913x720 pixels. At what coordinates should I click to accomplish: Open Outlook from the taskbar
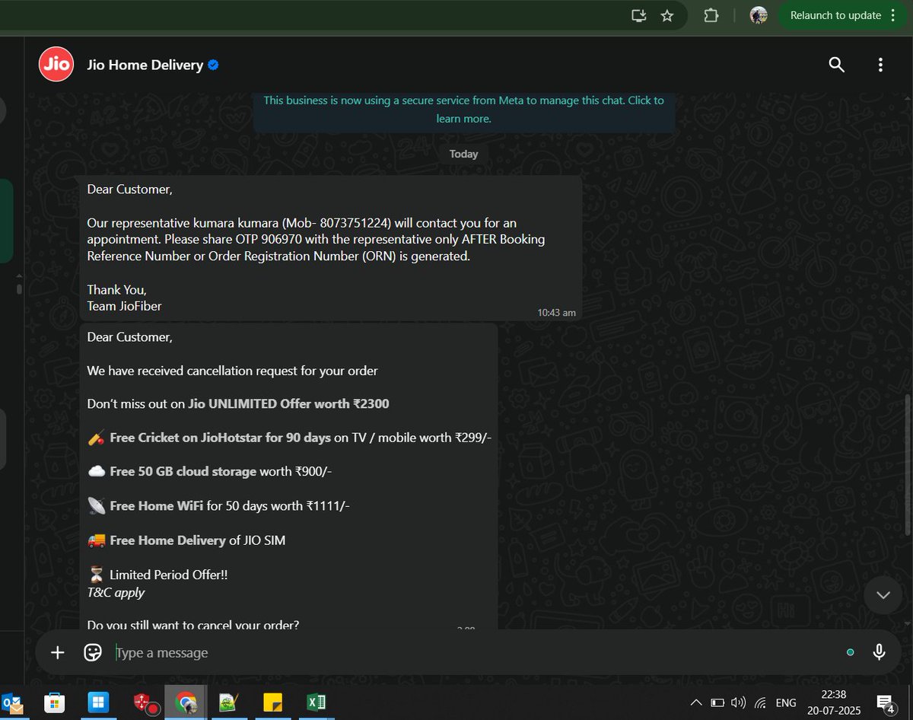point(13,702)
